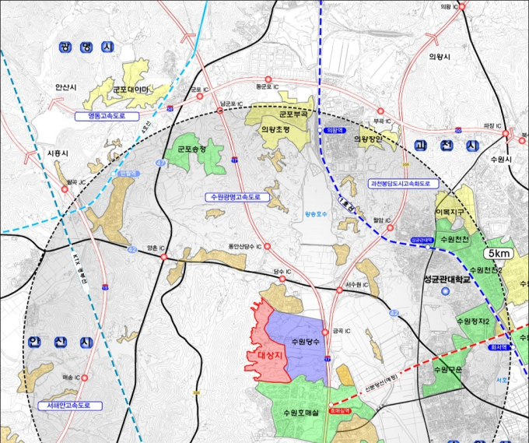The width and height of the screenshot is (529, 443).
Task: Click the 수원광명고속도로 road label
Action: click(x=237, y=197)
